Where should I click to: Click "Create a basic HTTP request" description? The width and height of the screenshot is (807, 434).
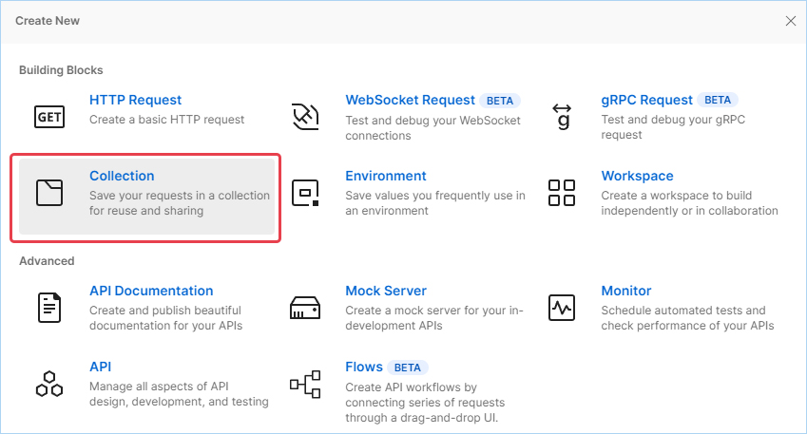click(166, 120)
